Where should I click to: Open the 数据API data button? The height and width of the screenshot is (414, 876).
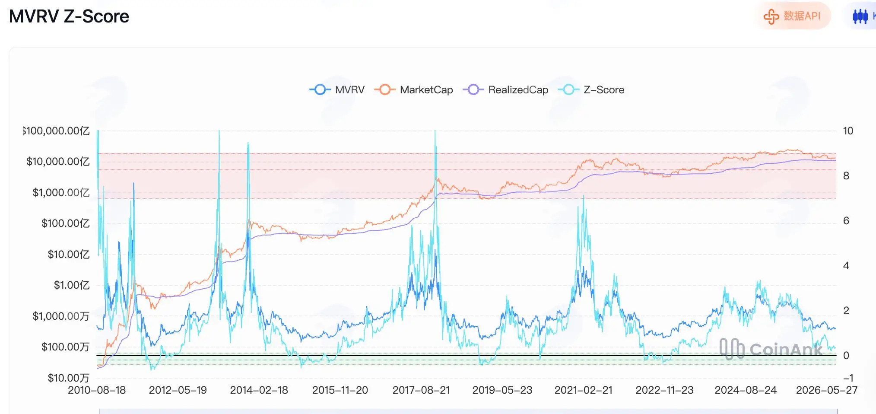coord(793,16)
